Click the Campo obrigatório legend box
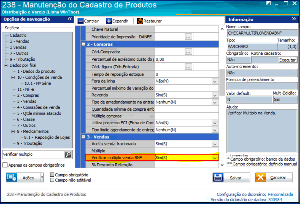The height and width of the screenshot is (204, 300). pos(52,175)
